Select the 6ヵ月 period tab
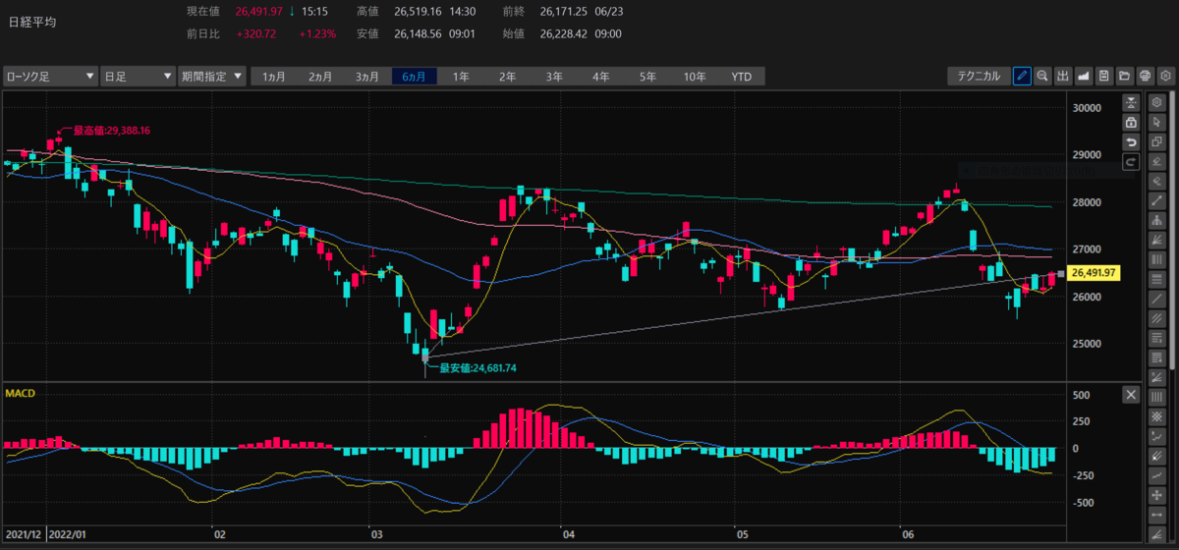Screen dimensions: 1179x550 coord(414,76)
